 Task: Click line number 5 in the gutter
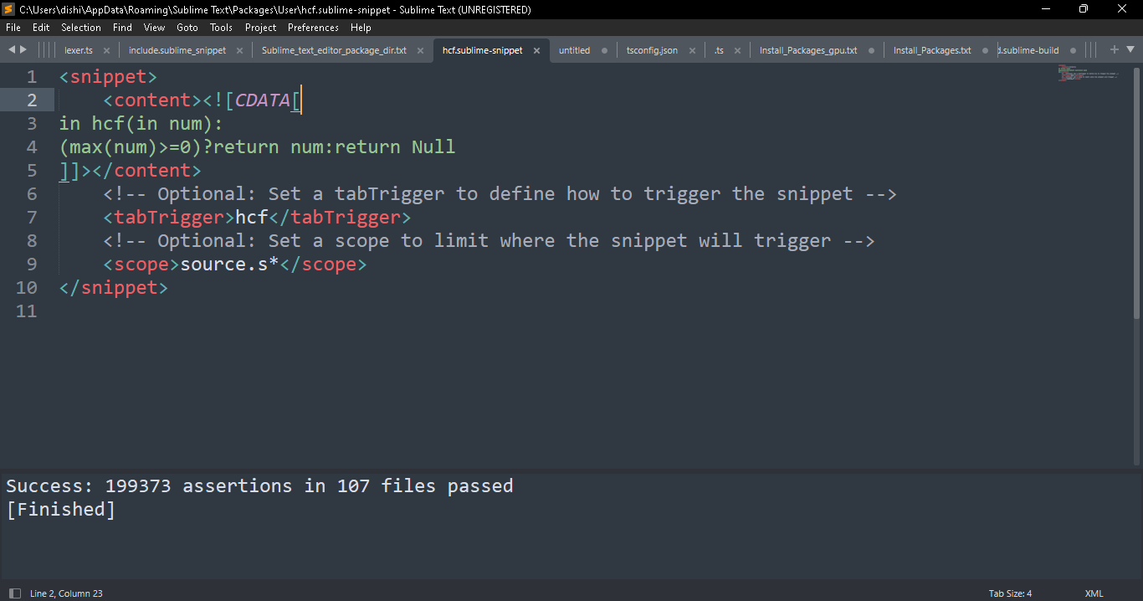coord(32,171)
